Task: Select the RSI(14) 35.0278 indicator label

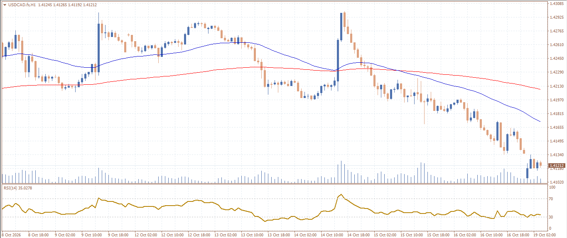Action: point(18,188)
